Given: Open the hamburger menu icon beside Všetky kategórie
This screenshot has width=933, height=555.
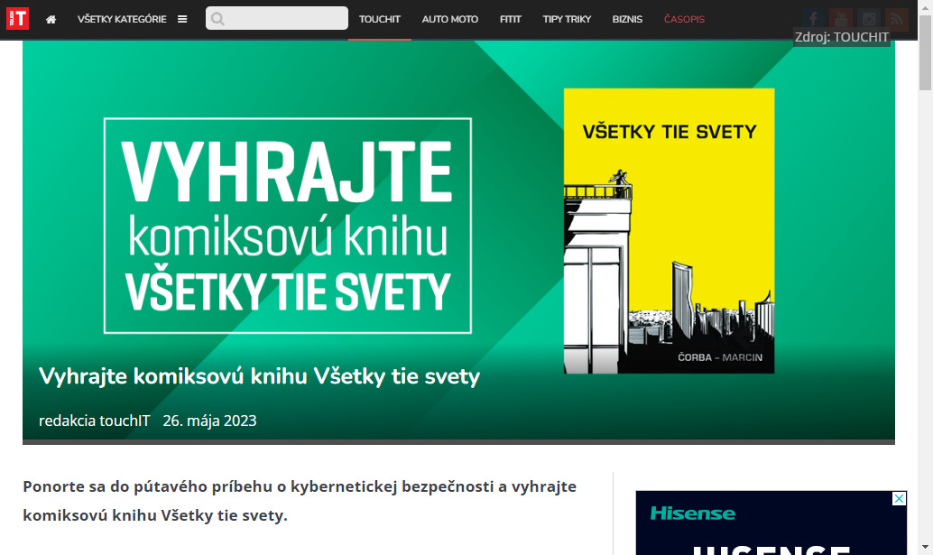Looking at the screenshot, I should (x=182, y=20).
